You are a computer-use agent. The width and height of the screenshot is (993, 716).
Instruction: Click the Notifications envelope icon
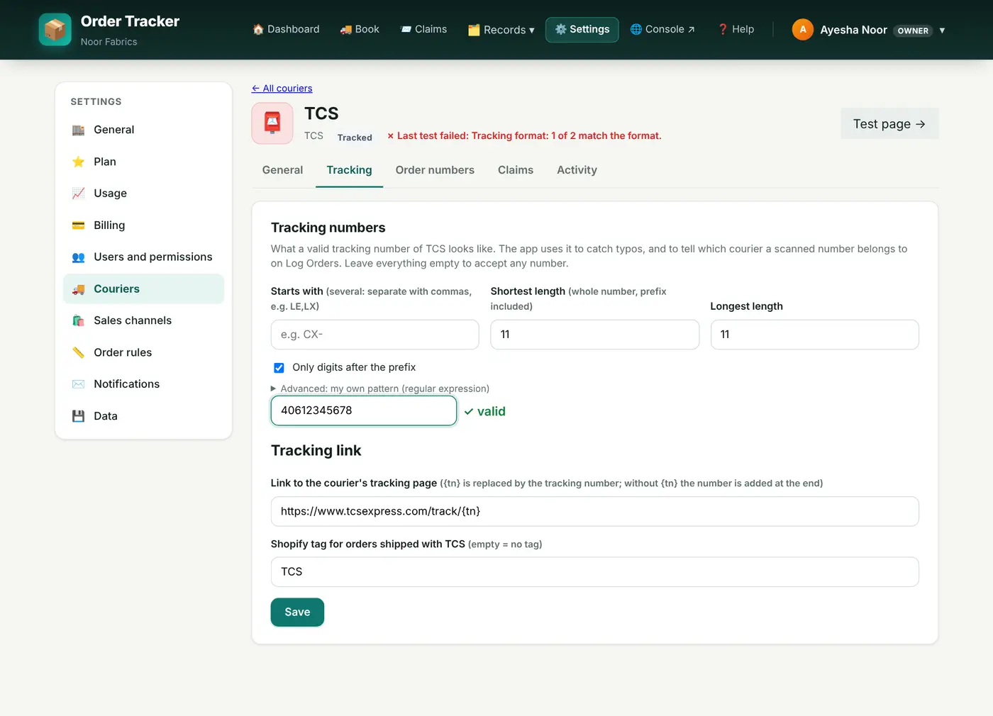pos(79,384)
